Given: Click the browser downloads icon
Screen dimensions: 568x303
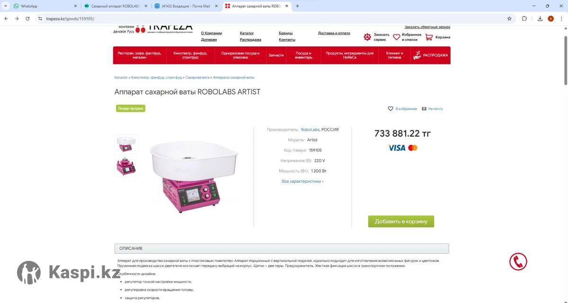Looking at the screenshot, I should [540, 18].
